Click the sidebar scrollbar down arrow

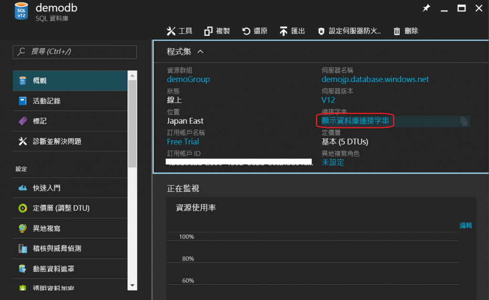[132, 285]
